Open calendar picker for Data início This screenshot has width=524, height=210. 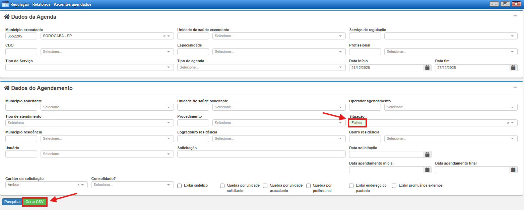pyautogui.click(x=427, y=68)
